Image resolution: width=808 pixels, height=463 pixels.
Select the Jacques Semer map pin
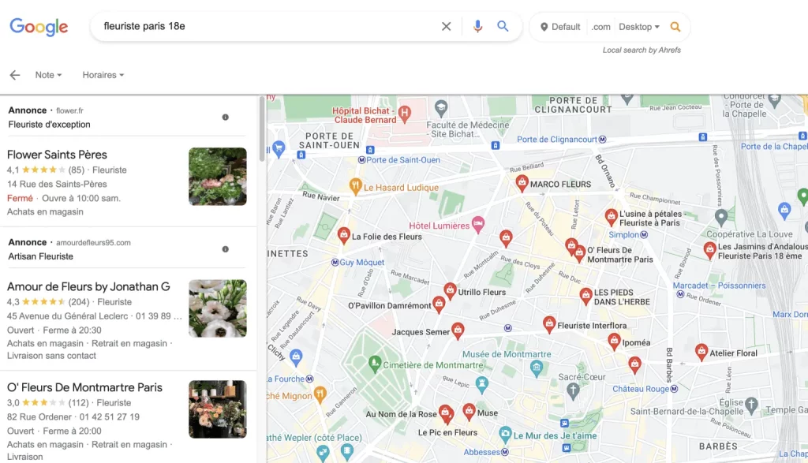click(x=458, y=330)
